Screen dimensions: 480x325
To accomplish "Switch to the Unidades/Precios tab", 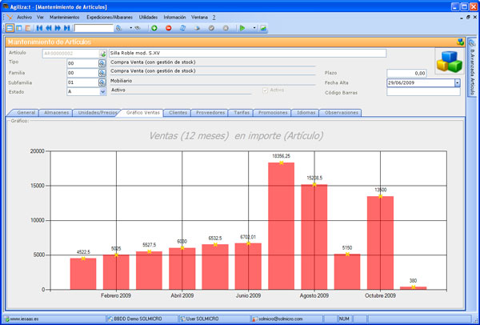I will [x=98, y=113].
